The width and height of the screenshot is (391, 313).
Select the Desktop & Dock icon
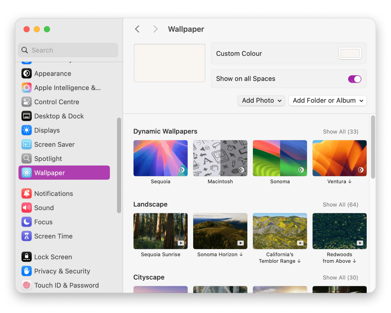tap(27, 116)
